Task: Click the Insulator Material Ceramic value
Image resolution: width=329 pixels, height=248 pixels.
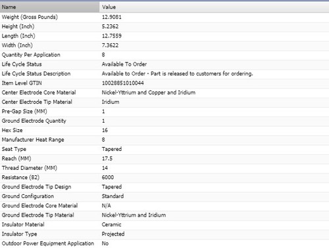Action: [x=111, y=224]
